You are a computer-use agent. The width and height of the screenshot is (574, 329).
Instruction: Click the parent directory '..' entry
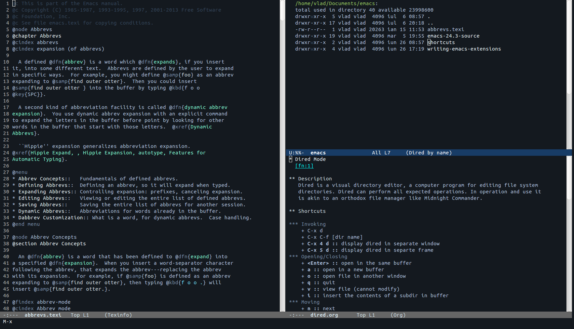(x=430, y=23)
